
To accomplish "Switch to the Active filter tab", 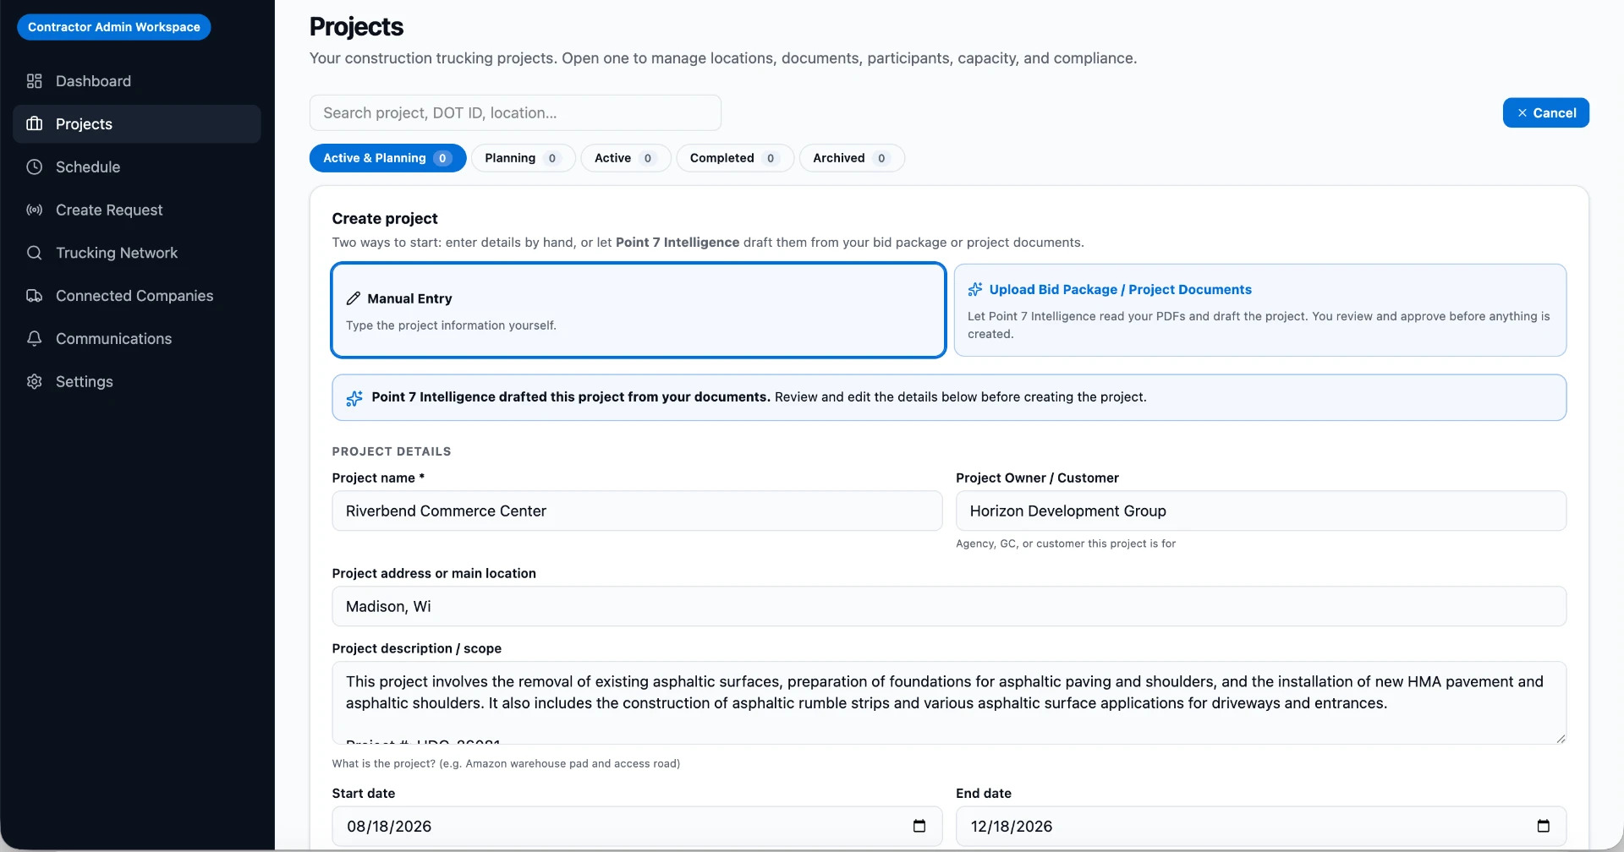I will point(625,158).
